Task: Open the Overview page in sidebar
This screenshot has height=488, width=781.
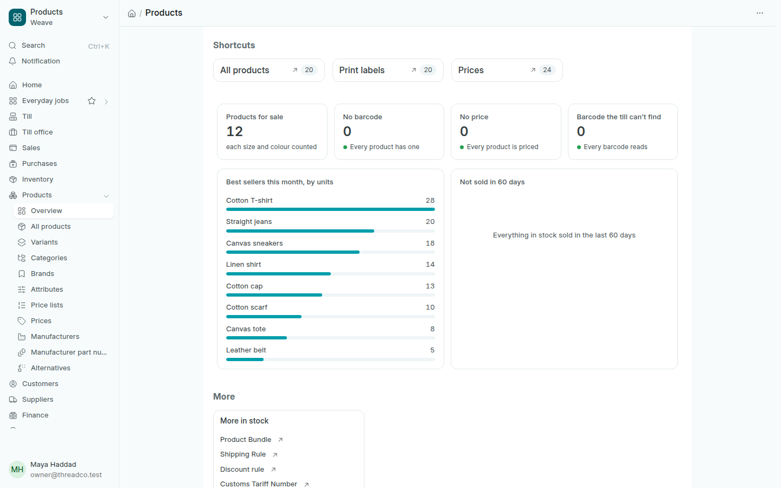Action: (x=63, y=211)
